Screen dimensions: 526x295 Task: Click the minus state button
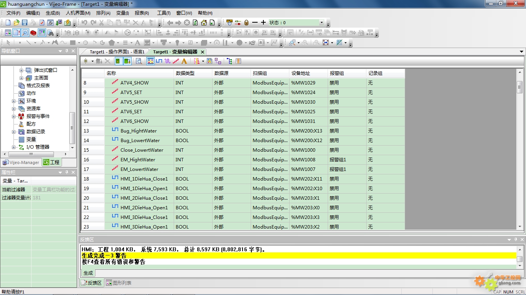255,23
